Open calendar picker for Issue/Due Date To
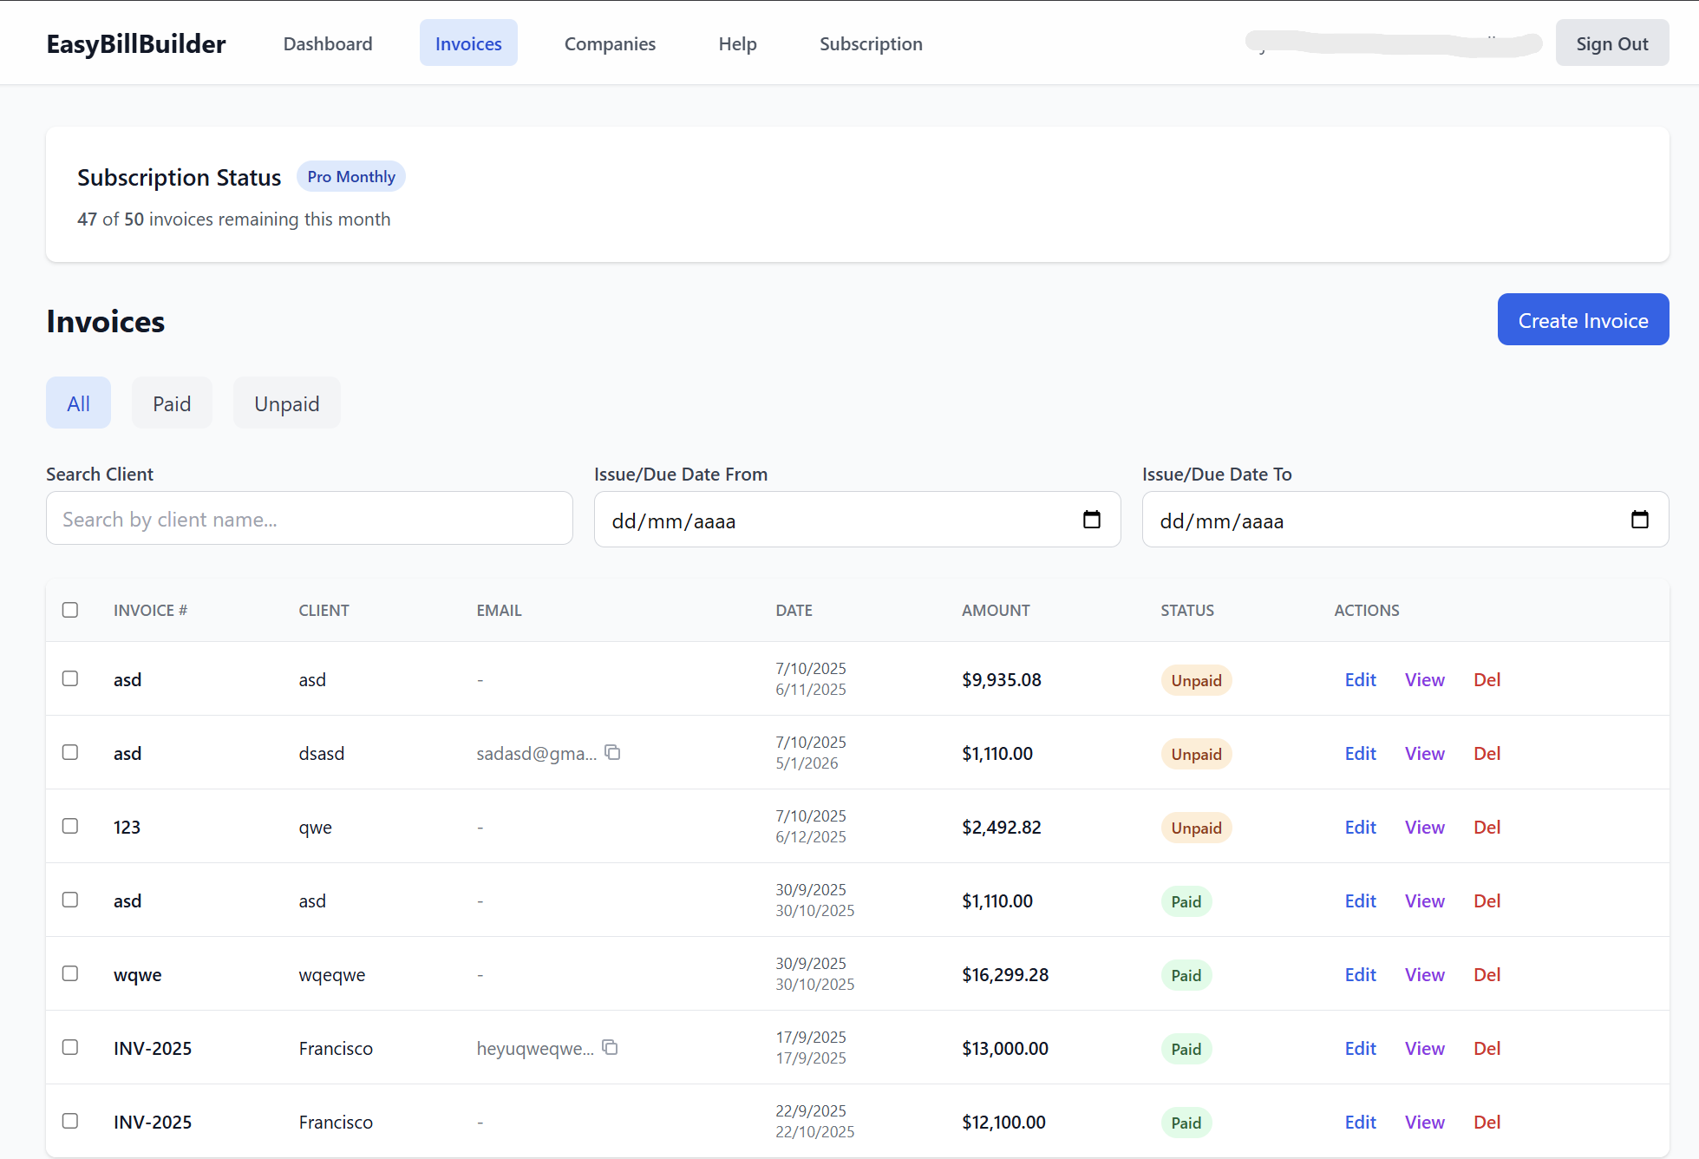The width and height of the screenshot is (1699, 1159). click(x=1639, y=520)
